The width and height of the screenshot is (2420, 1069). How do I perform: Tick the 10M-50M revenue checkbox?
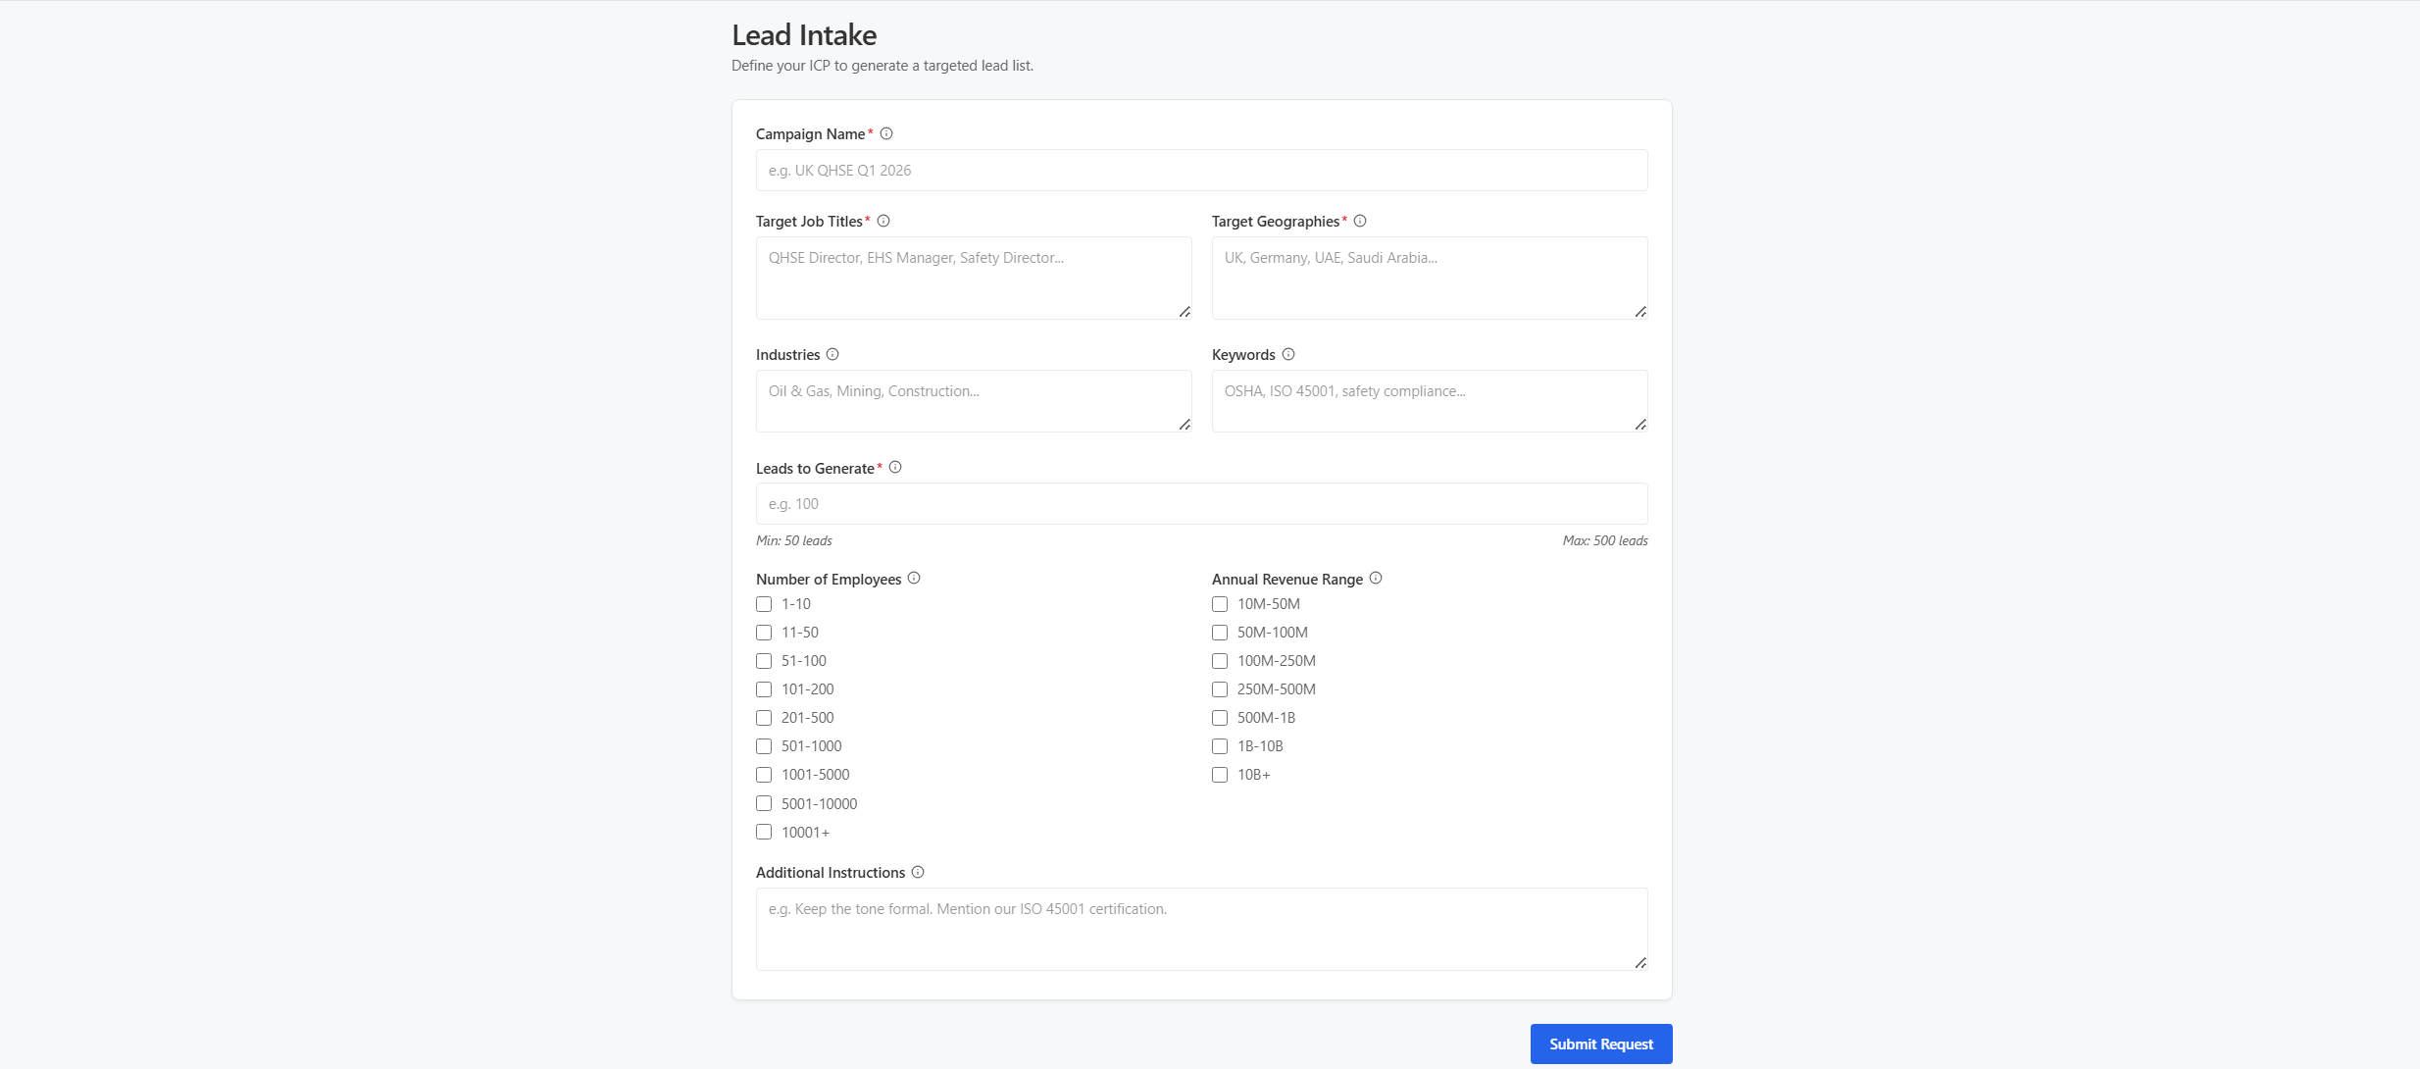pos(1220,604)
